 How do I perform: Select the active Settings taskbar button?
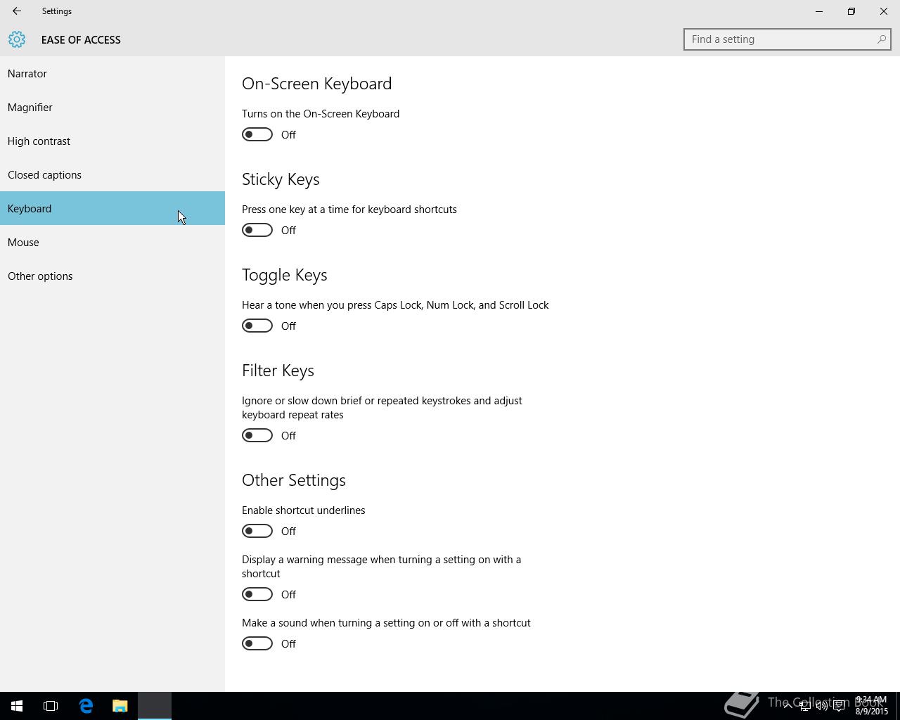tap(155, 706)
